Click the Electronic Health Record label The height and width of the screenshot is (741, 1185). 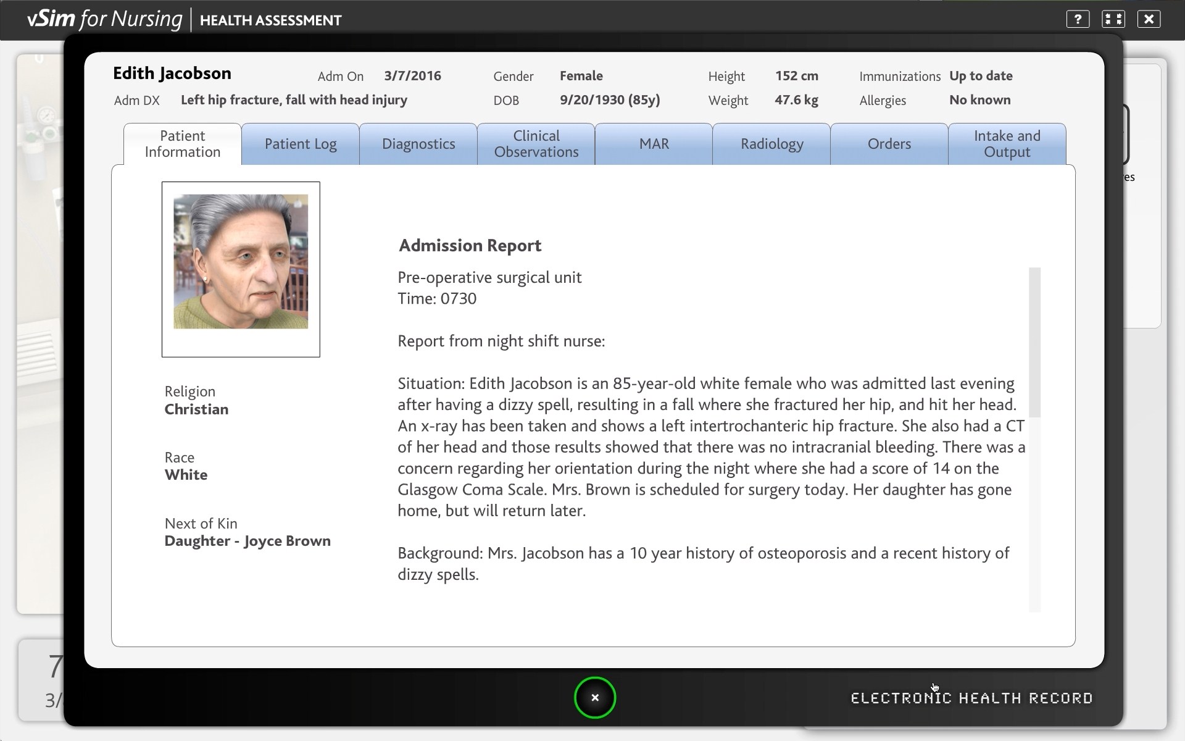pos(971,698)
